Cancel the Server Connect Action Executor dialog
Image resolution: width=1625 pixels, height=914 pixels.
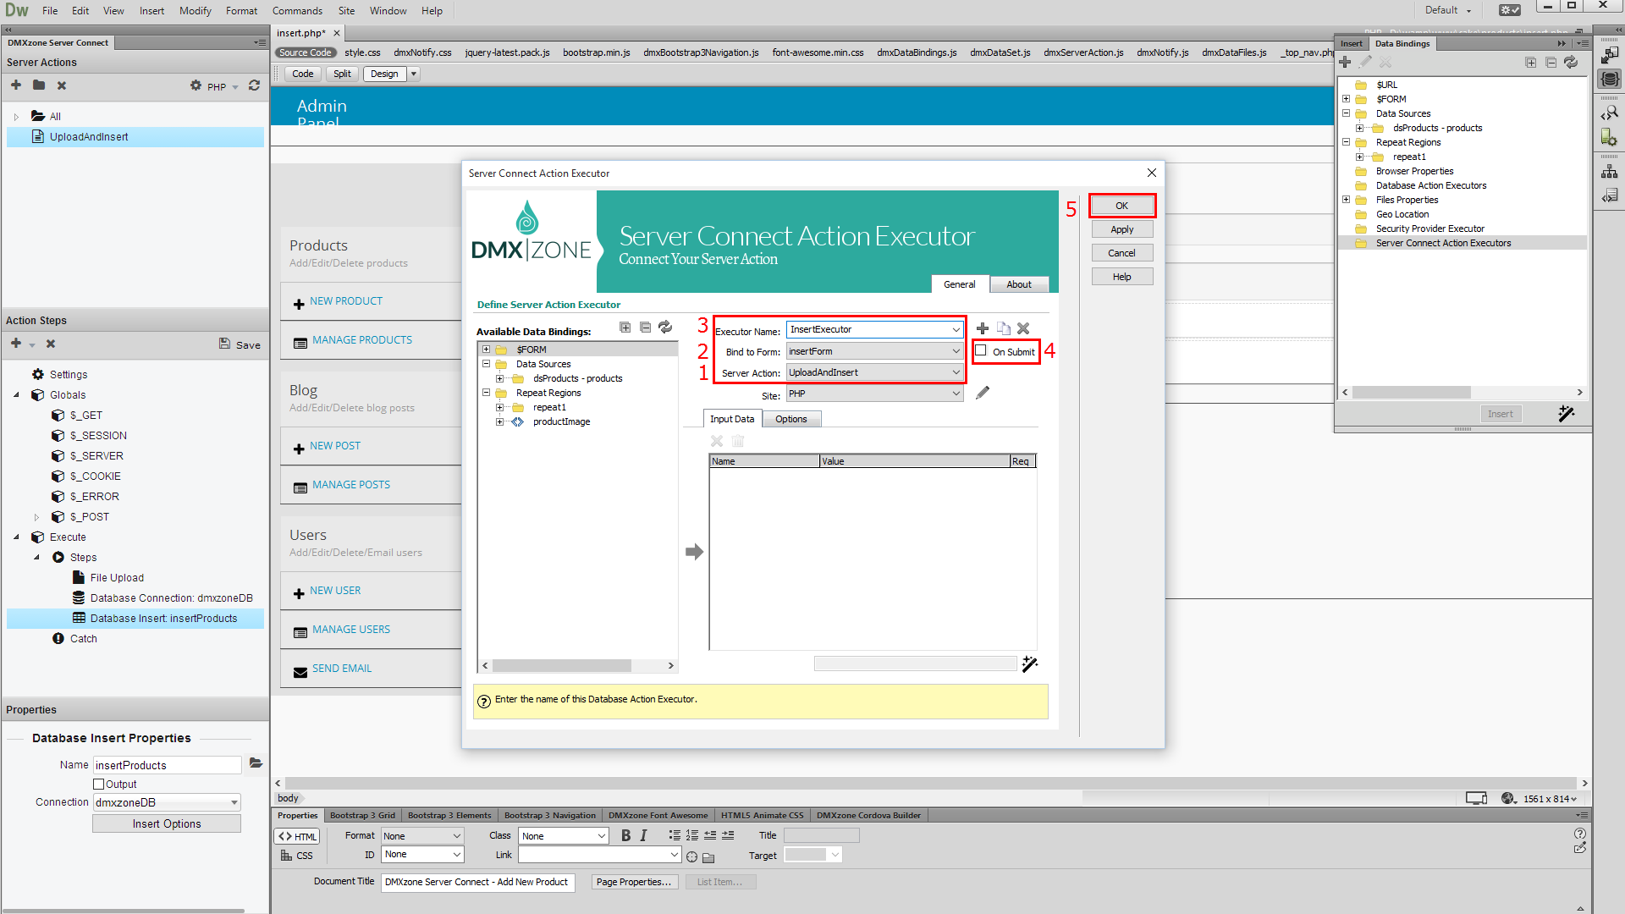[x=1121, y=253]
